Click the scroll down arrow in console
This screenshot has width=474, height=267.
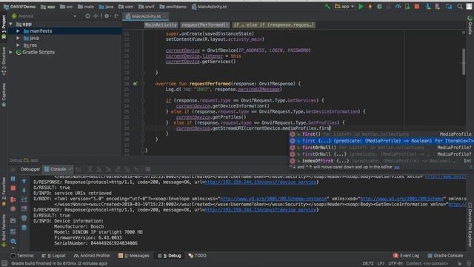point(24,191)
